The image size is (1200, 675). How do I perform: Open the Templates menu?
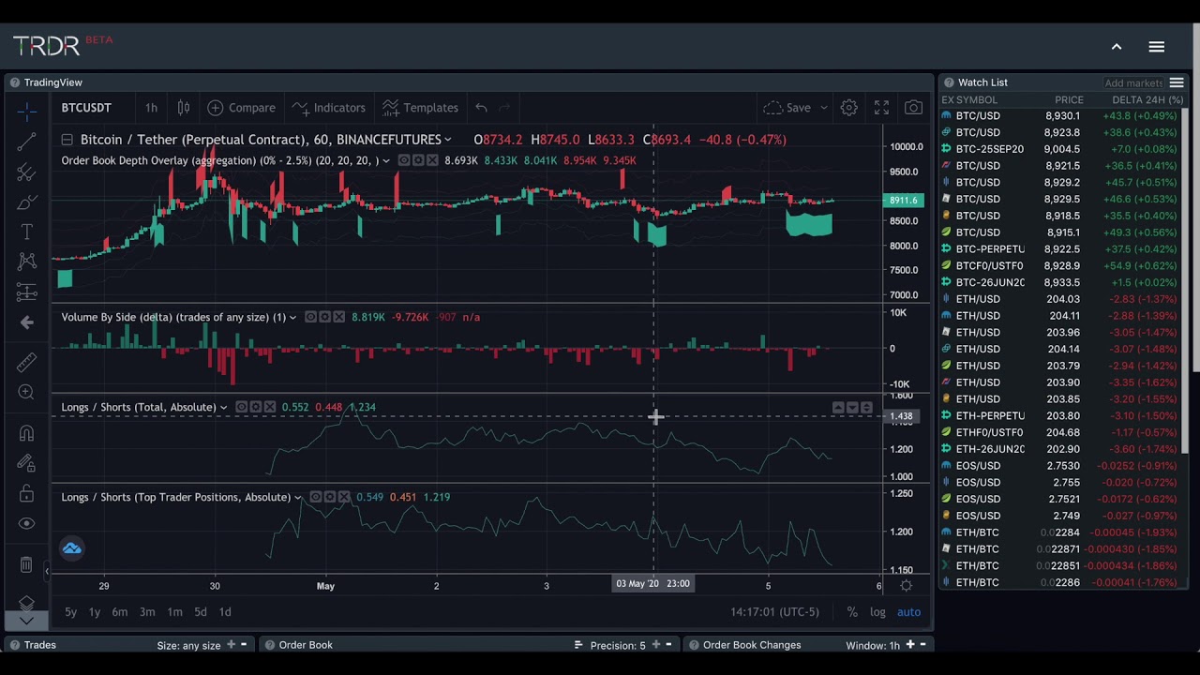click(x=420, y=108)
